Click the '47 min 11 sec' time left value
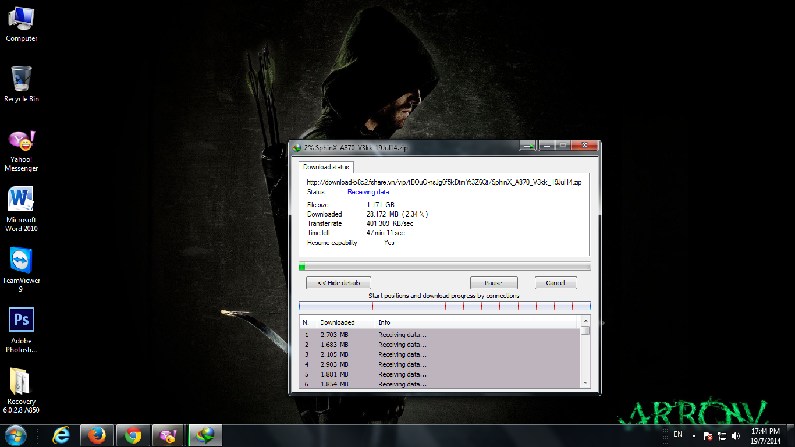Screen dimensions: 795x447 tap(385, 233)
